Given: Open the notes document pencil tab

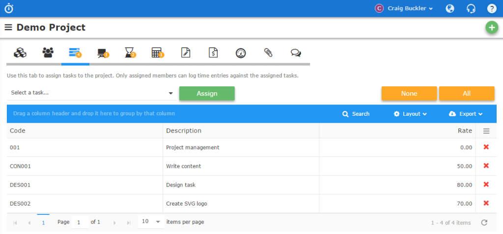Looking at the screenshot, I should coord(186,52).
